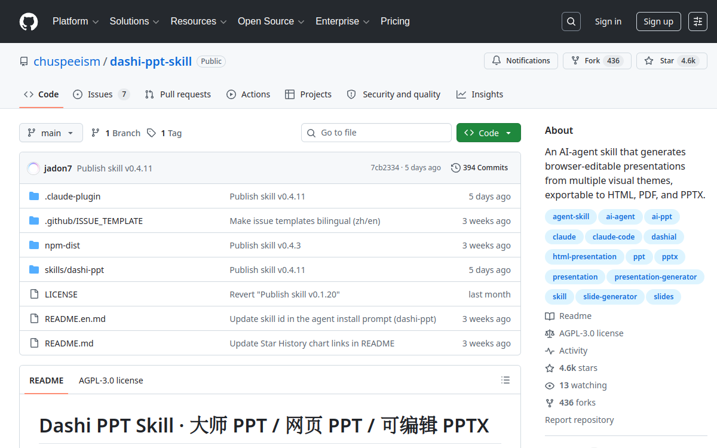This screenshot has width=717, height=448.
Task: Expand the green Code dropdown button
Action: pos(489,133)
